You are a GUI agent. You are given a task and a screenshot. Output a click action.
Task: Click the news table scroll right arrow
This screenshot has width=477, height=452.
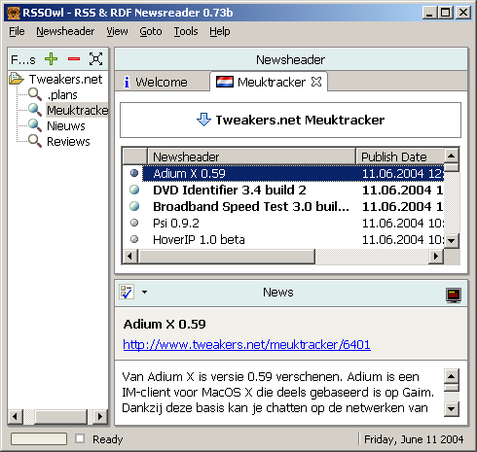(436, 257)
